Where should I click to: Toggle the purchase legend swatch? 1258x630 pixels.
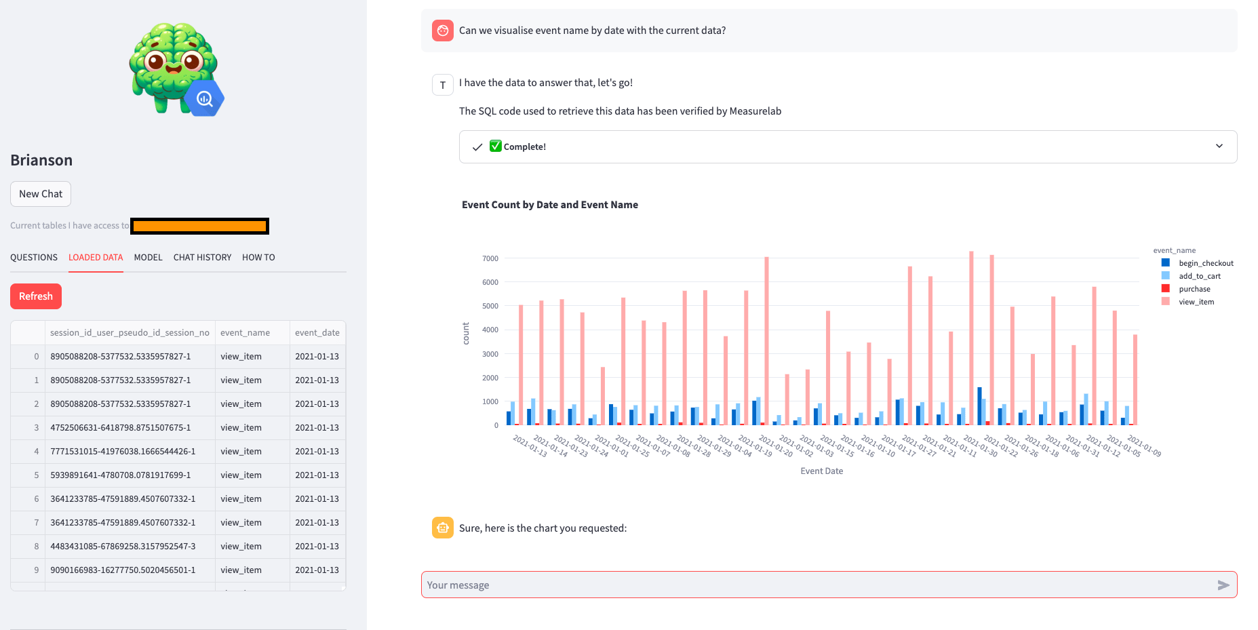coord(1165,288)
